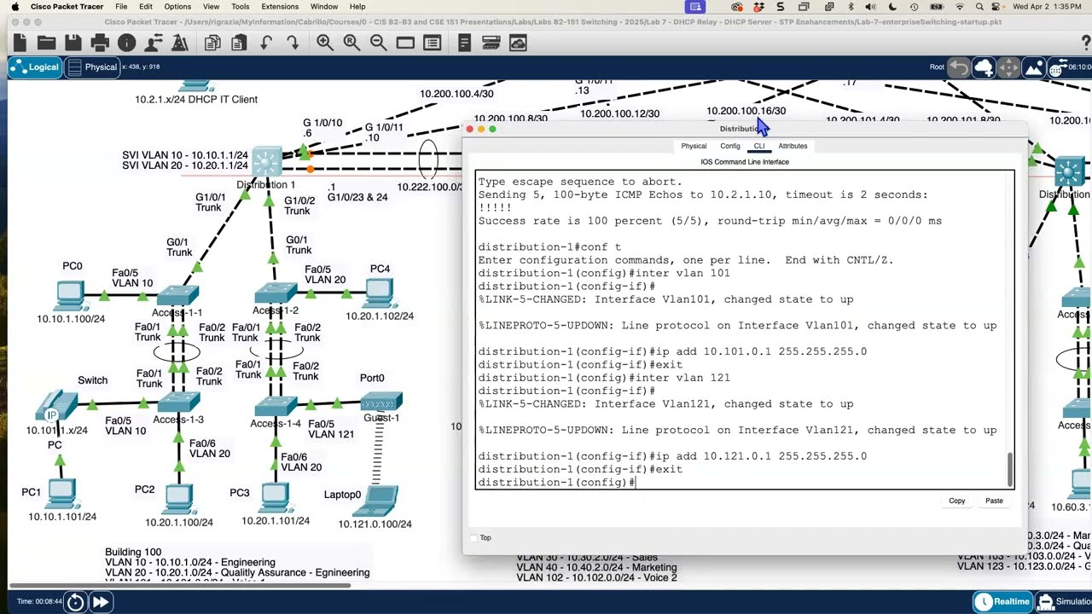Click the workspace horizontal scrollbar
The height and width of the screenshot is (614, 1092).
(179, 585)
